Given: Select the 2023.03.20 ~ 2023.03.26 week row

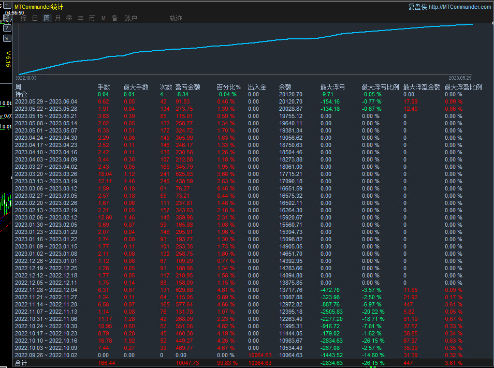Looking at the screenshot, I should [46, 174].
